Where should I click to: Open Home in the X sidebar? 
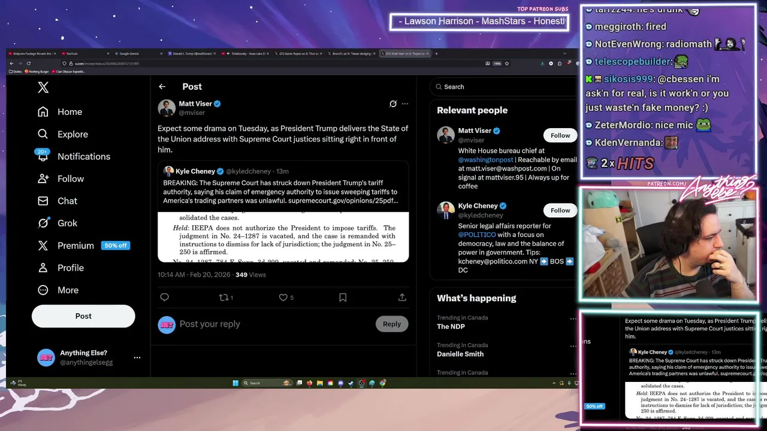[60, 112]
